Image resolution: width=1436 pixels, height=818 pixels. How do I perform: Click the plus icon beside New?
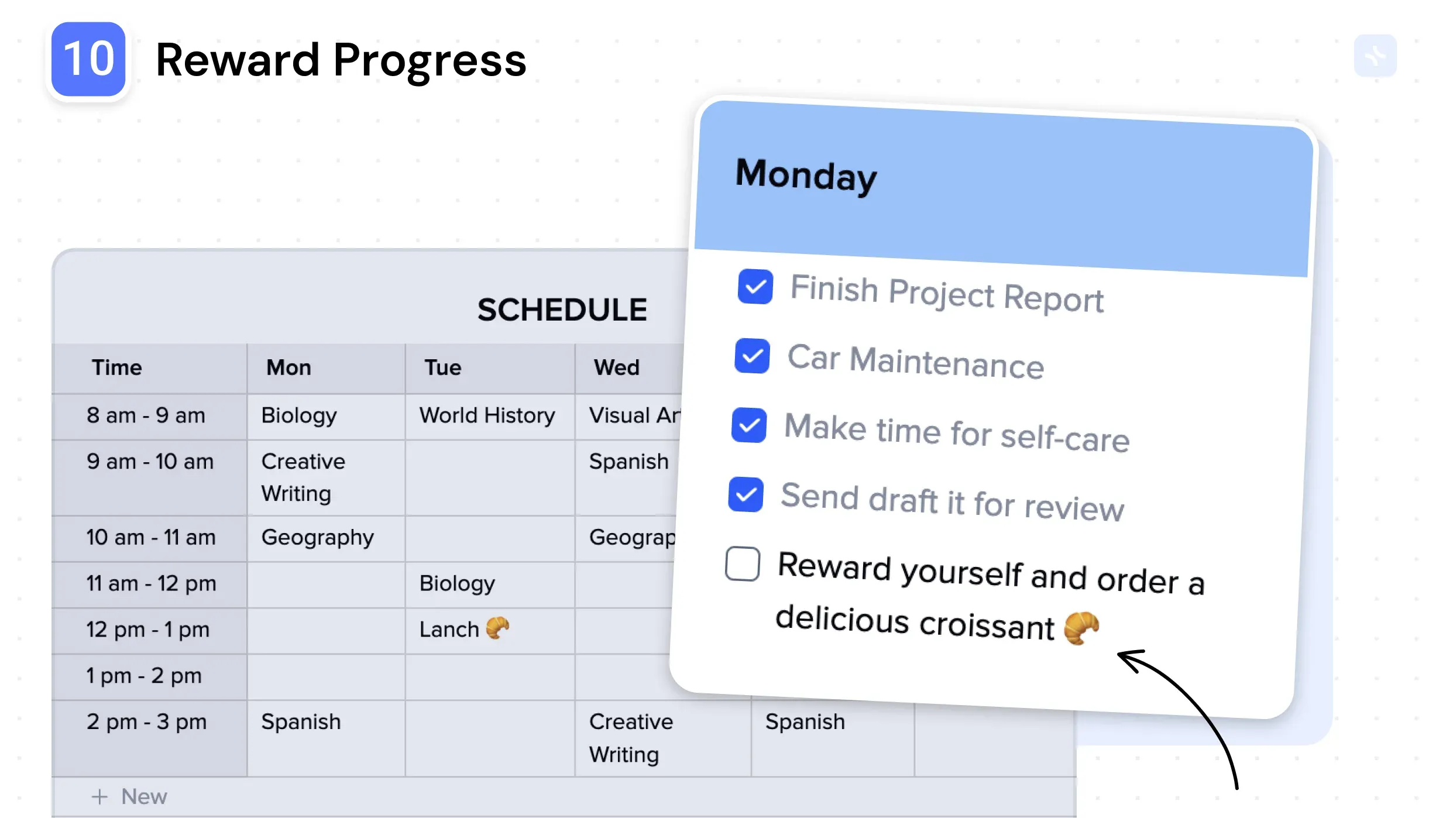[x=99, y=796]
